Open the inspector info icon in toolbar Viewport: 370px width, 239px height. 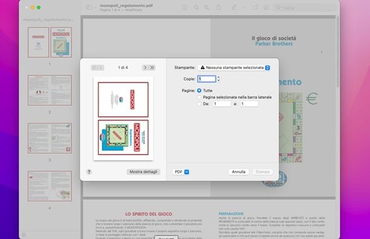pyautogui.click(x=184, y=7)
